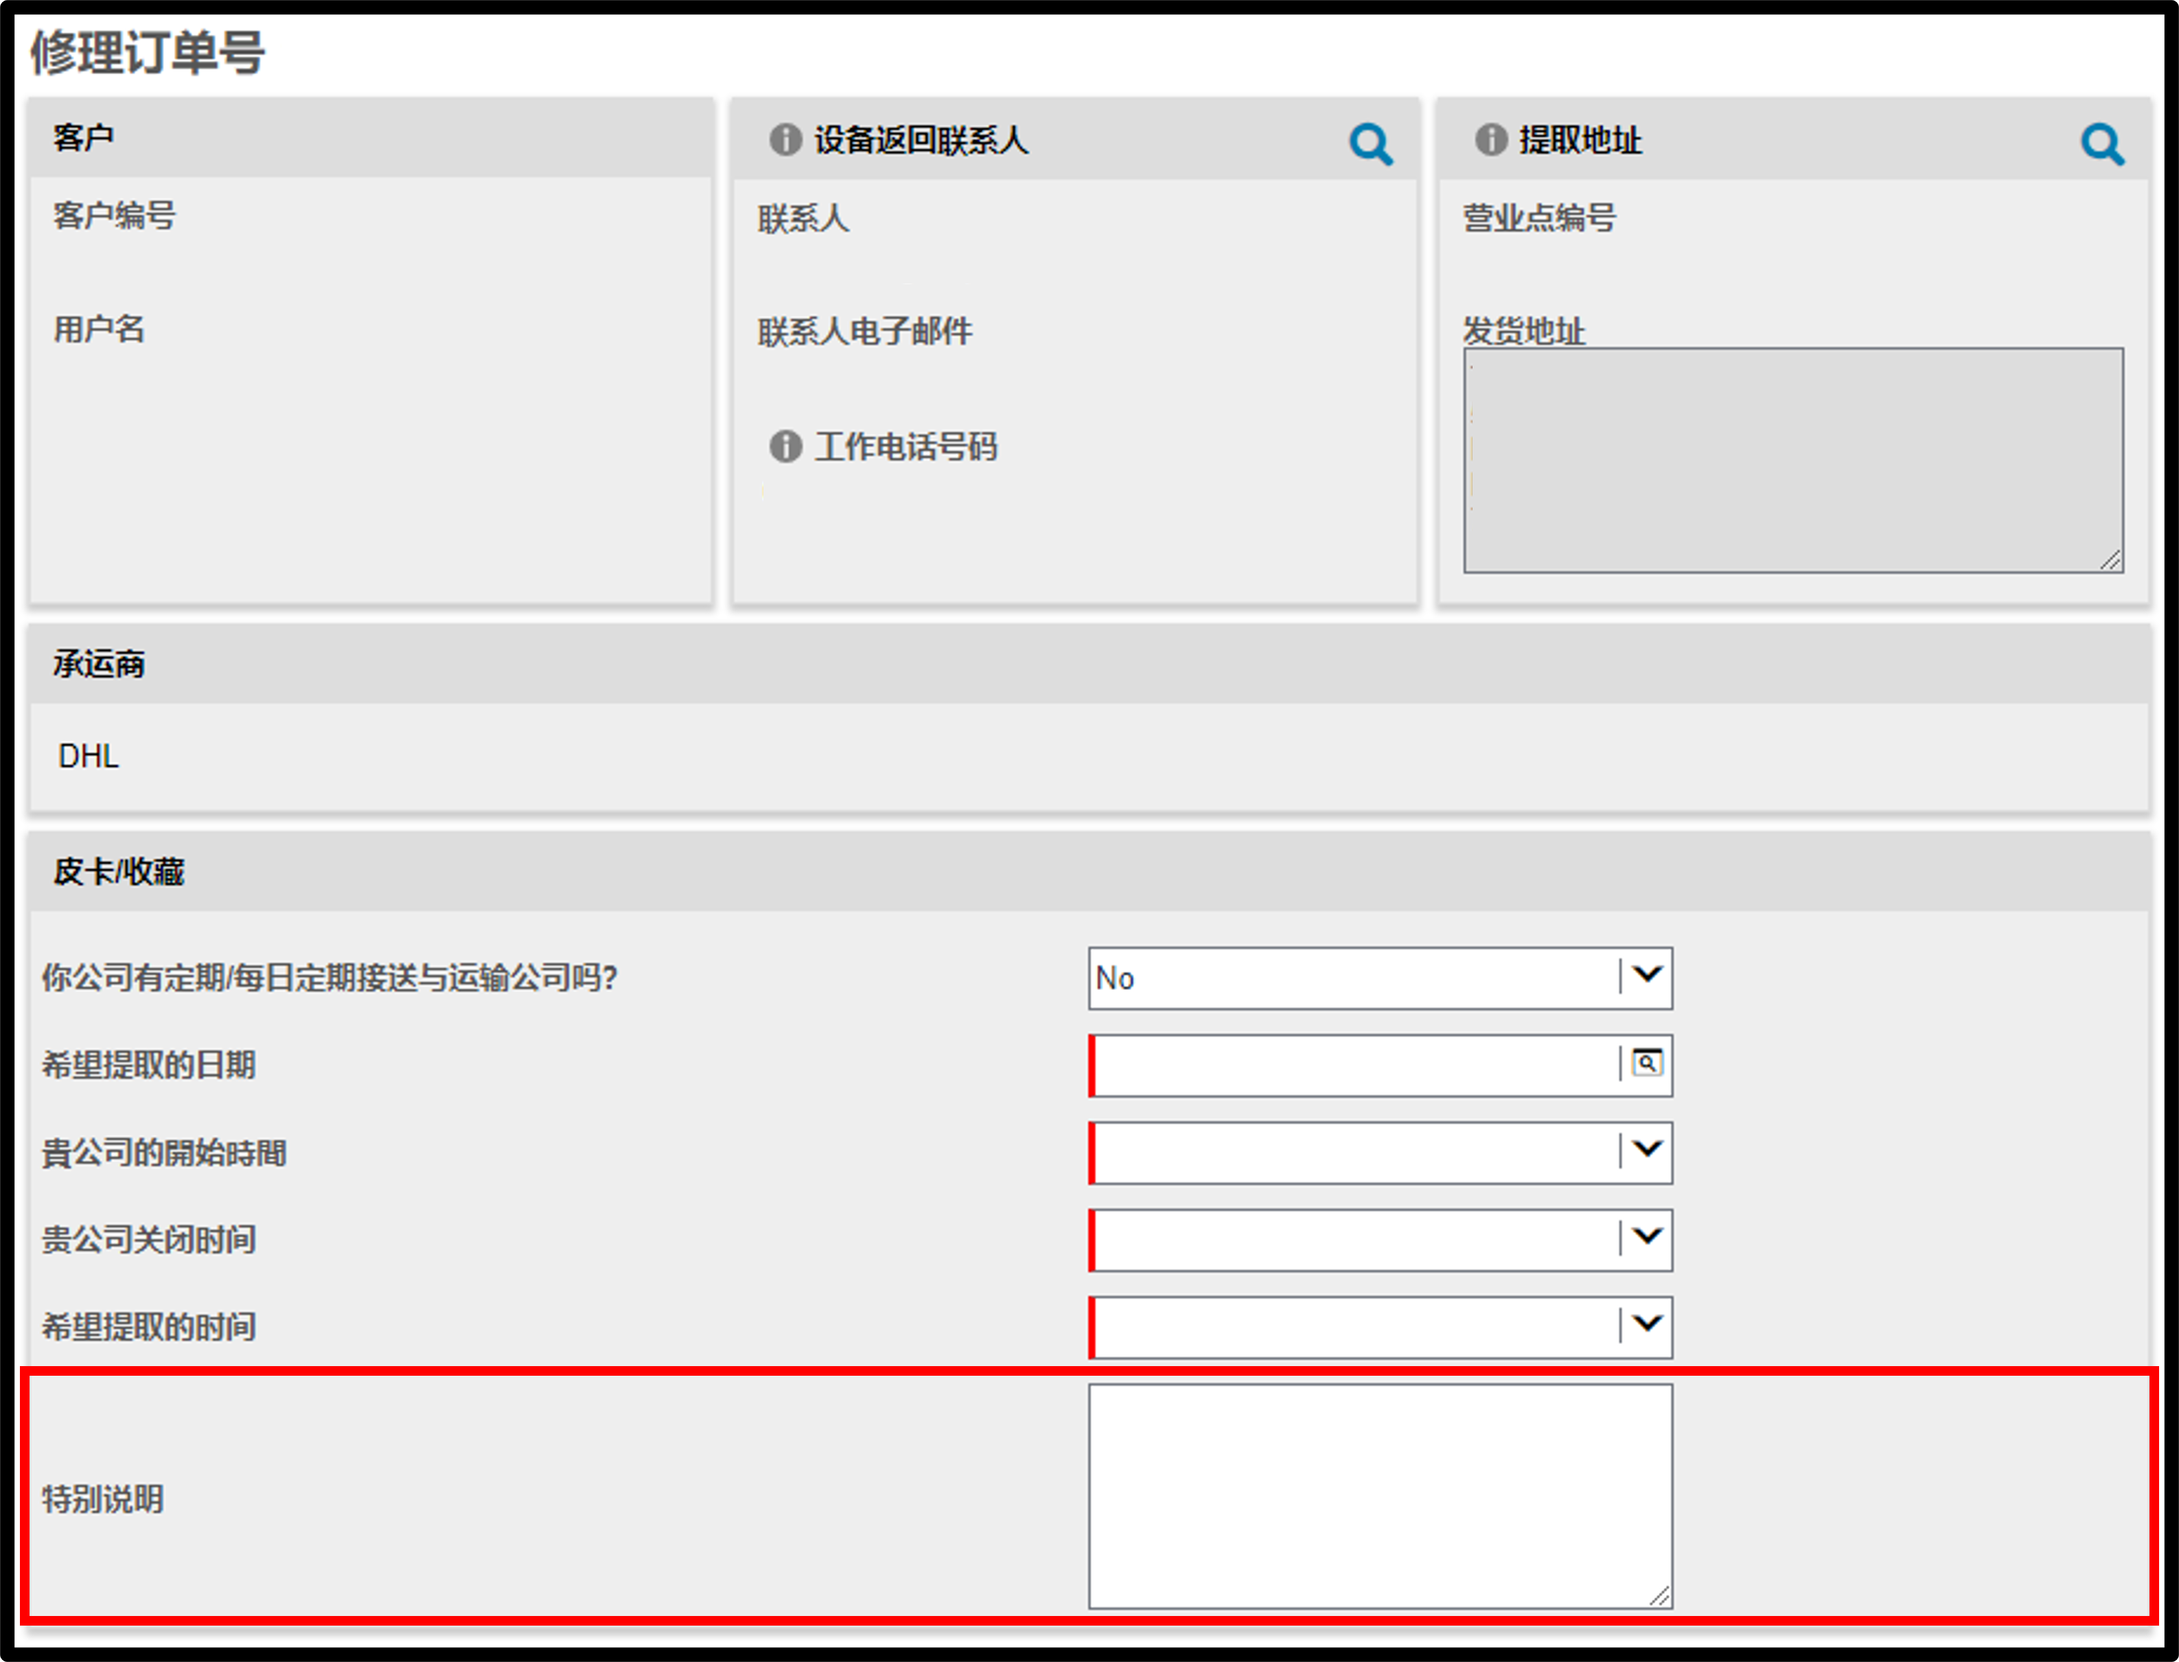This screenshot has height=1662, width=2179.
Task: Open the regular pickup No dropdown
Action: point(1380,978)
